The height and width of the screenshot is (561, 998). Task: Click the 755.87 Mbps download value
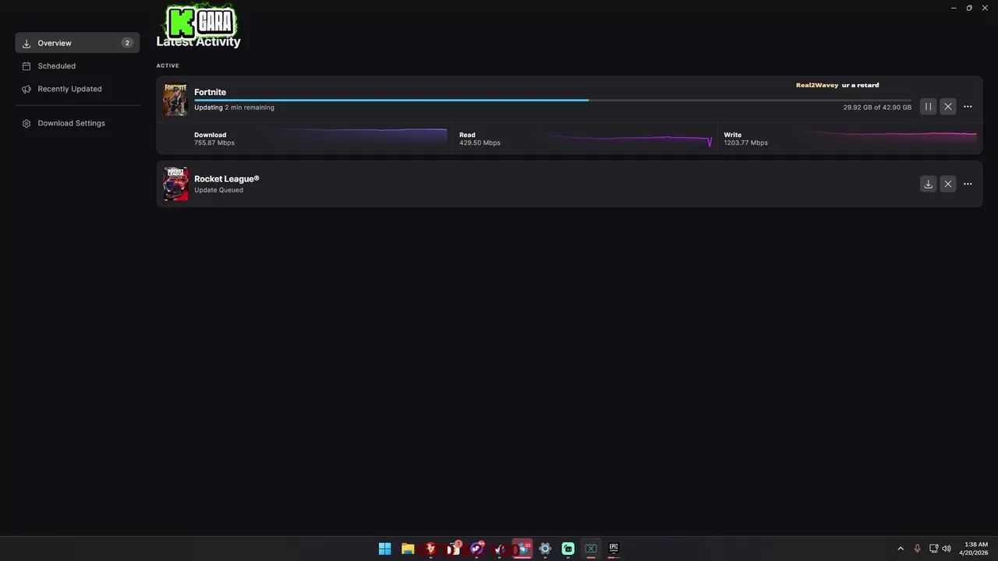pos(214,143)
